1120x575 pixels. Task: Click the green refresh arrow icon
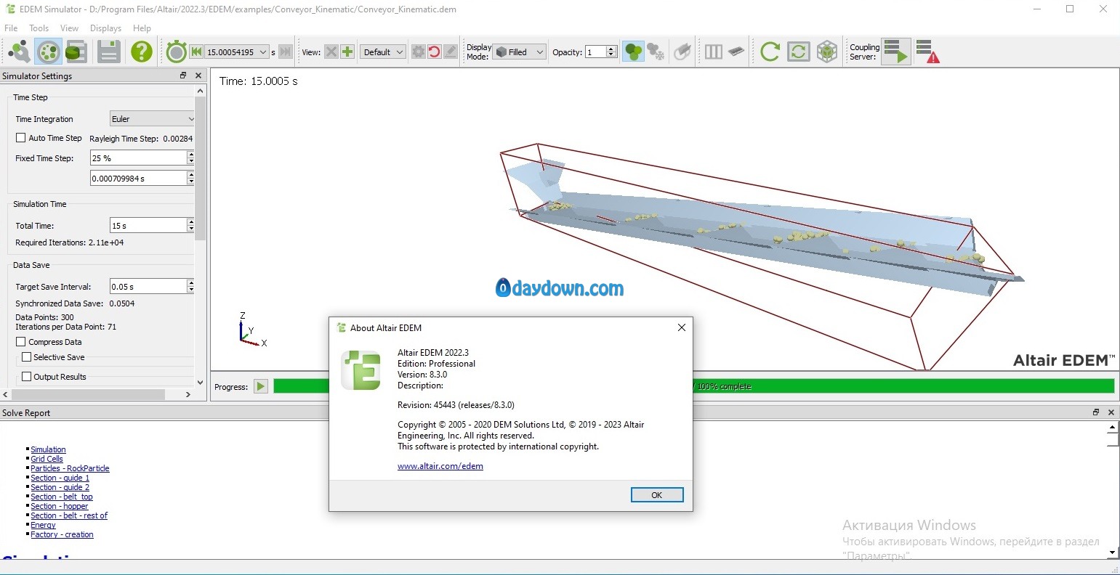pos(770,52)
